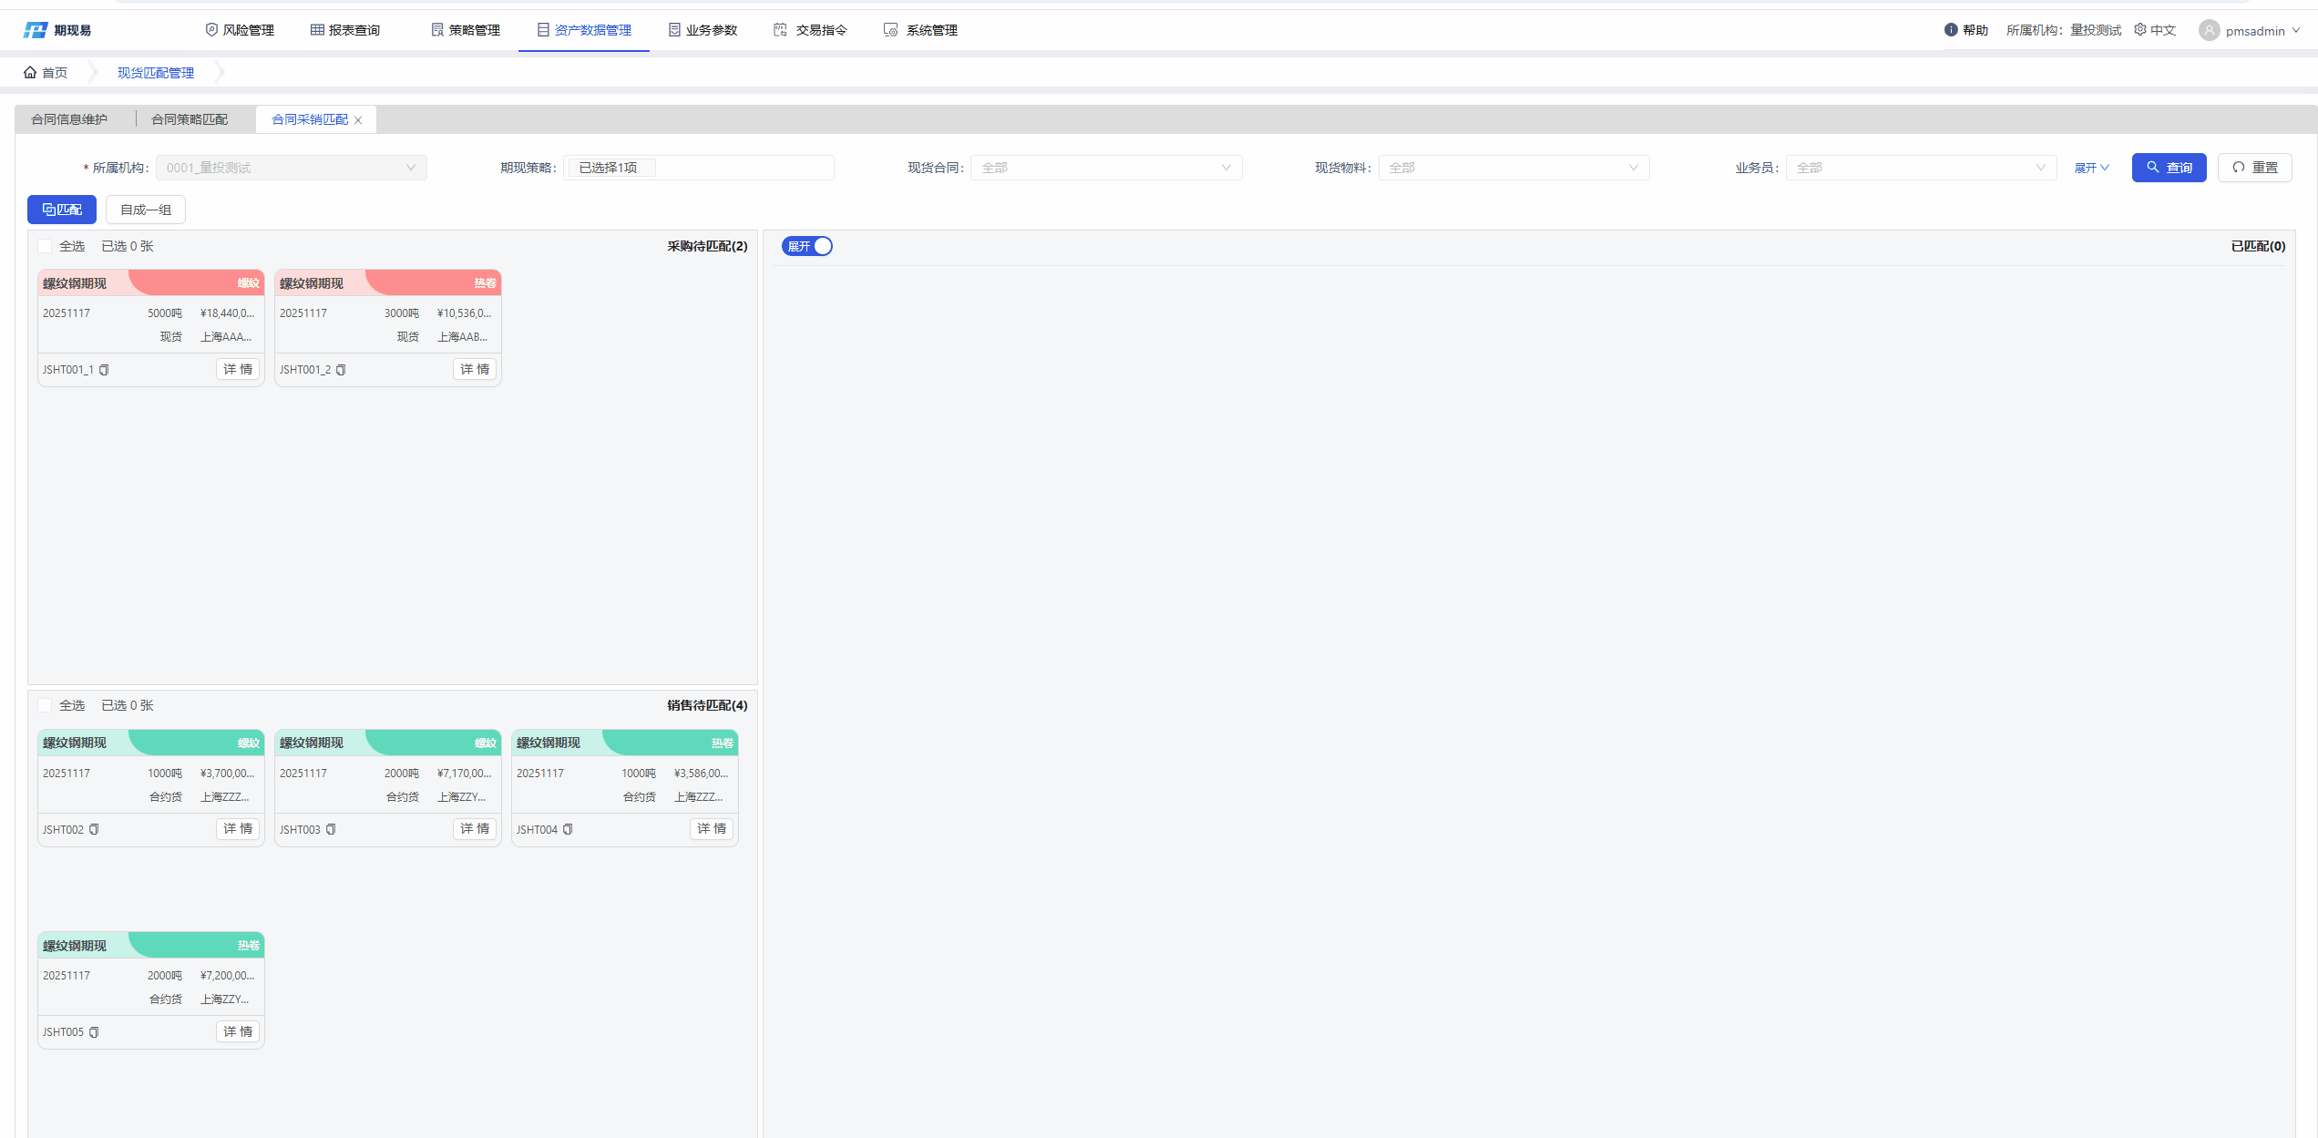Click the help info icon
Image resolution: width=2318 pixels, height=1138 pixels.
[1951, 30]
